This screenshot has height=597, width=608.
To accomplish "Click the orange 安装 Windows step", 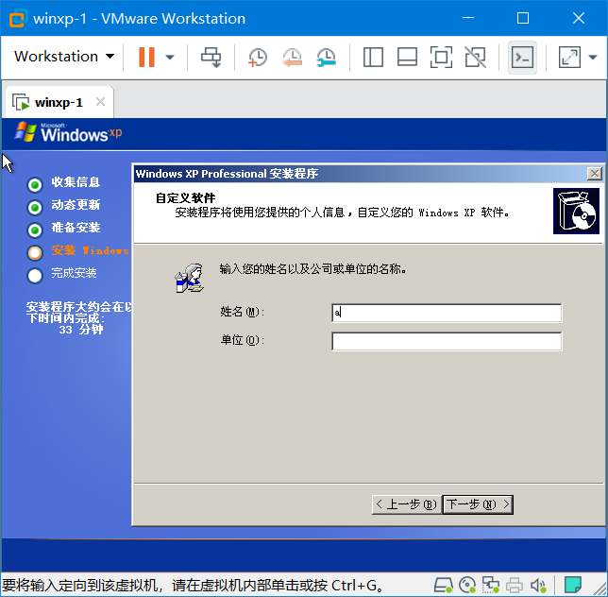I will (x=90, y=250).
